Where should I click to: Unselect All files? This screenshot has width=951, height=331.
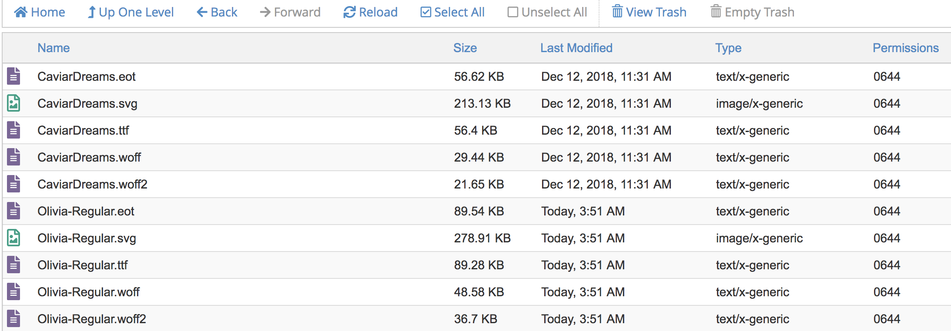[547, 12]
